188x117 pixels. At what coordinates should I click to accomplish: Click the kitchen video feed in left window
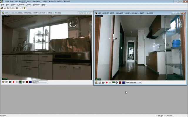pyautogui.click(x=47, y=47)
